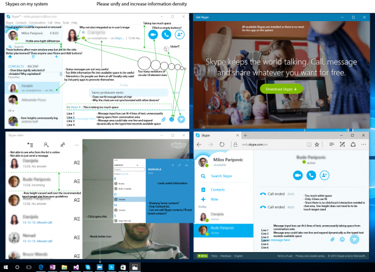Click single person icon in Skype video toolbar
Image resolution: width=375 pixels, height=272 pixels.
click(46, 144)
